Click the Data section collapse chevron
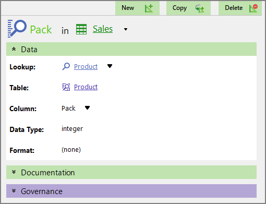 14,49
